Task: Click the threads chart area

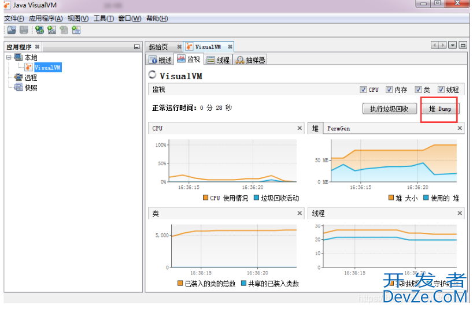Action: 390,245
